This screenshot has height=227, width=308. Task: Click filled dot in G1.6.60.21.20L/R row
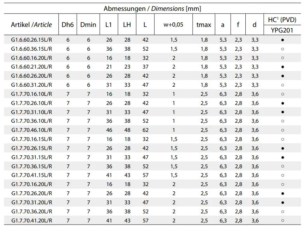tap(282, 67)
